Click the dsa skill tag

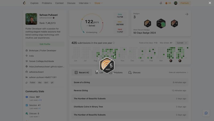tap(40, 82)
